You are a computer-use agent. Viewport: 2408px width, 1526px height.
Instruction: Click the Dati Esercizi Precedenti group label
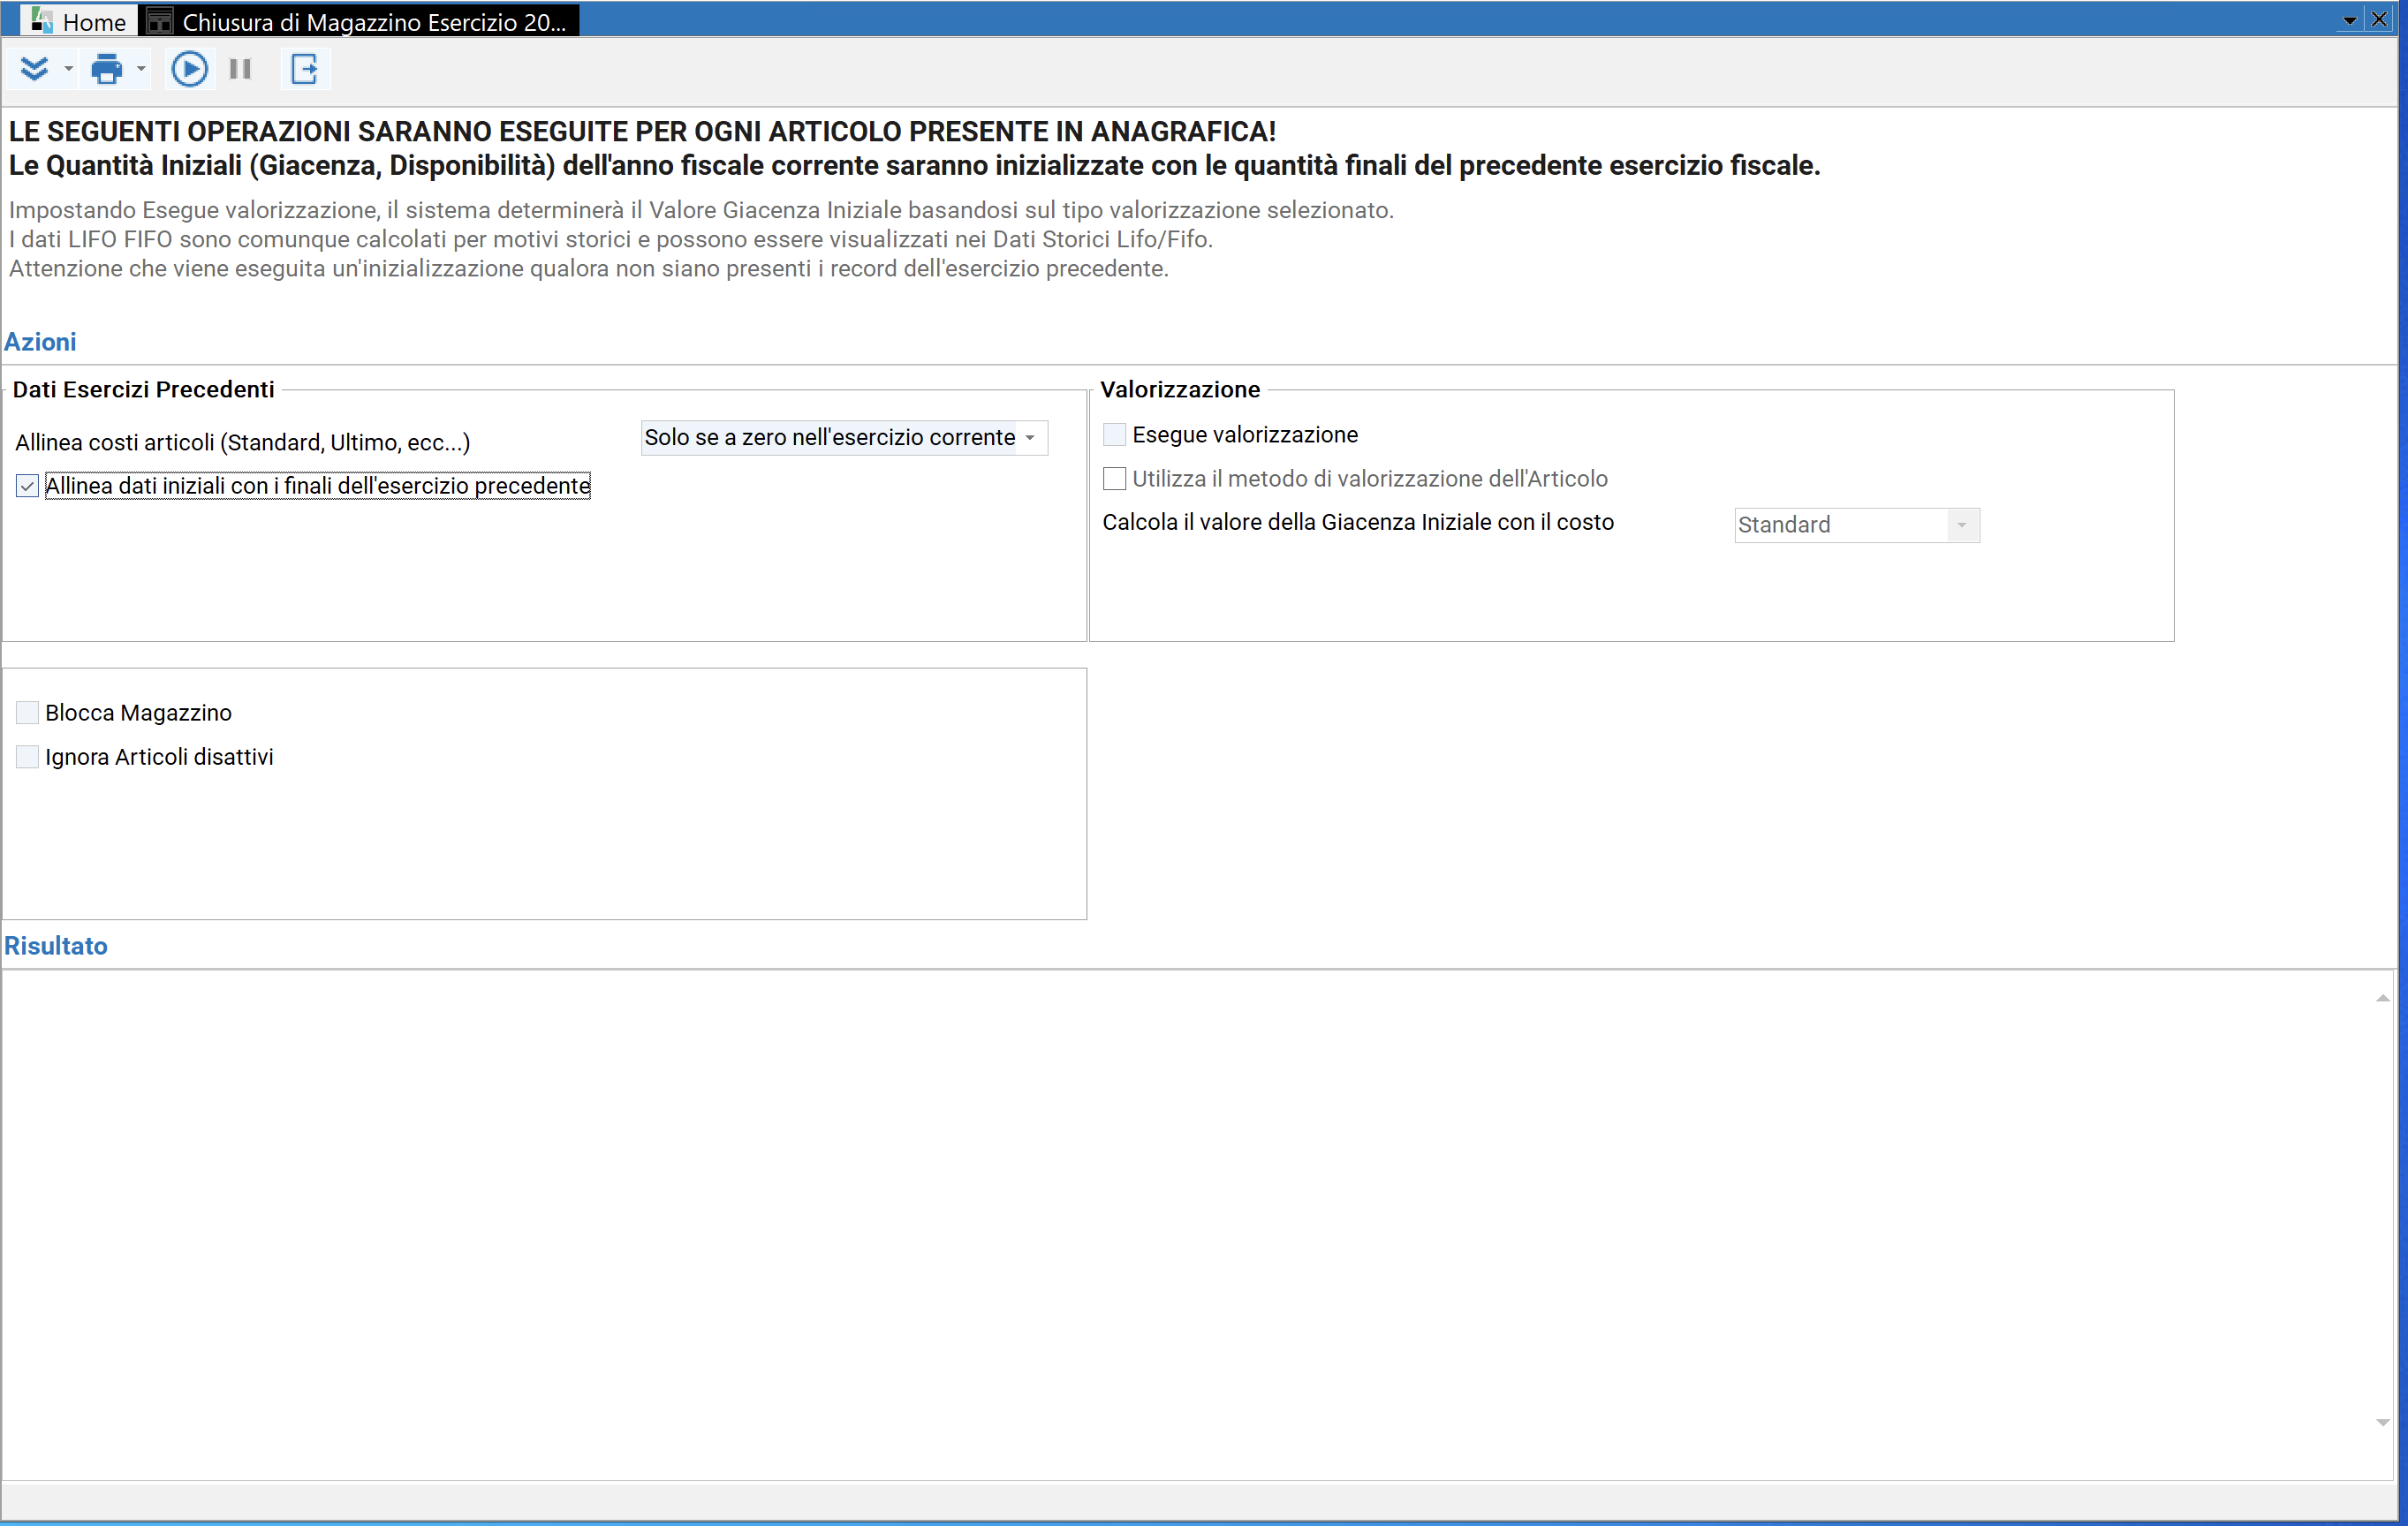click(144, 390)
